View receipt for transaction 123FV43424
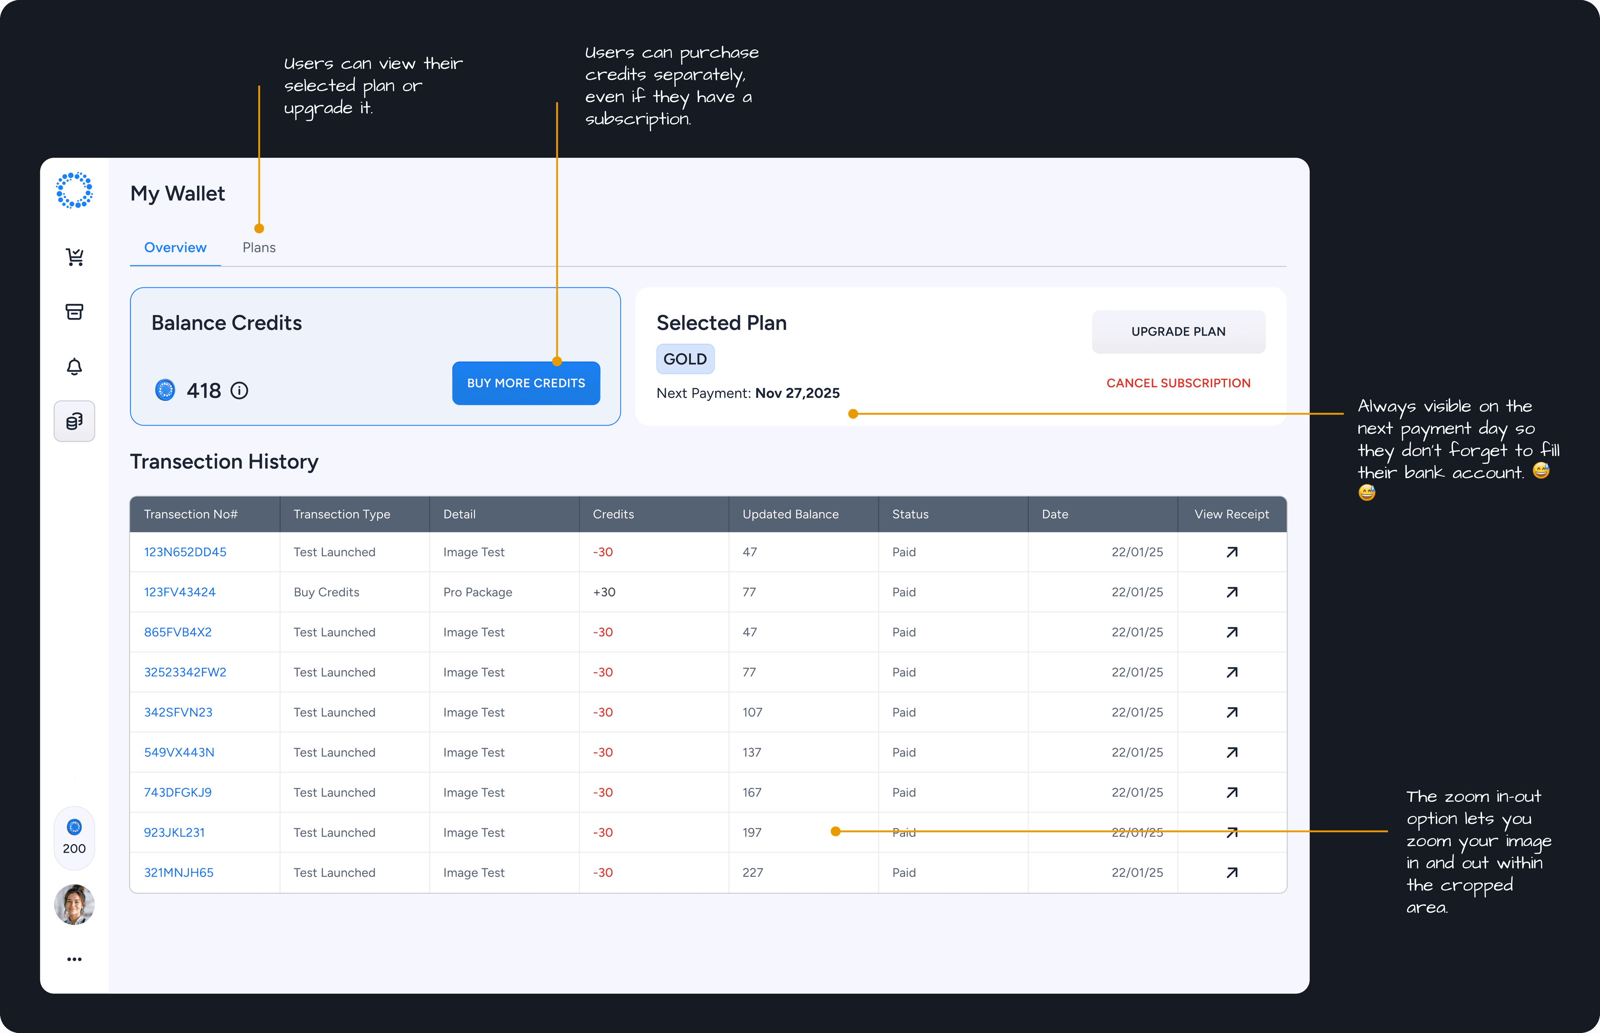The image size is (1600, 1033). (1232, 592)
